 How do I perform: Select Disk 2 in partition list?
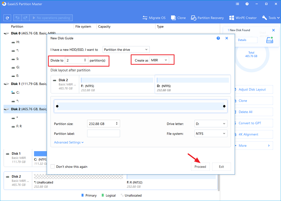25,109
